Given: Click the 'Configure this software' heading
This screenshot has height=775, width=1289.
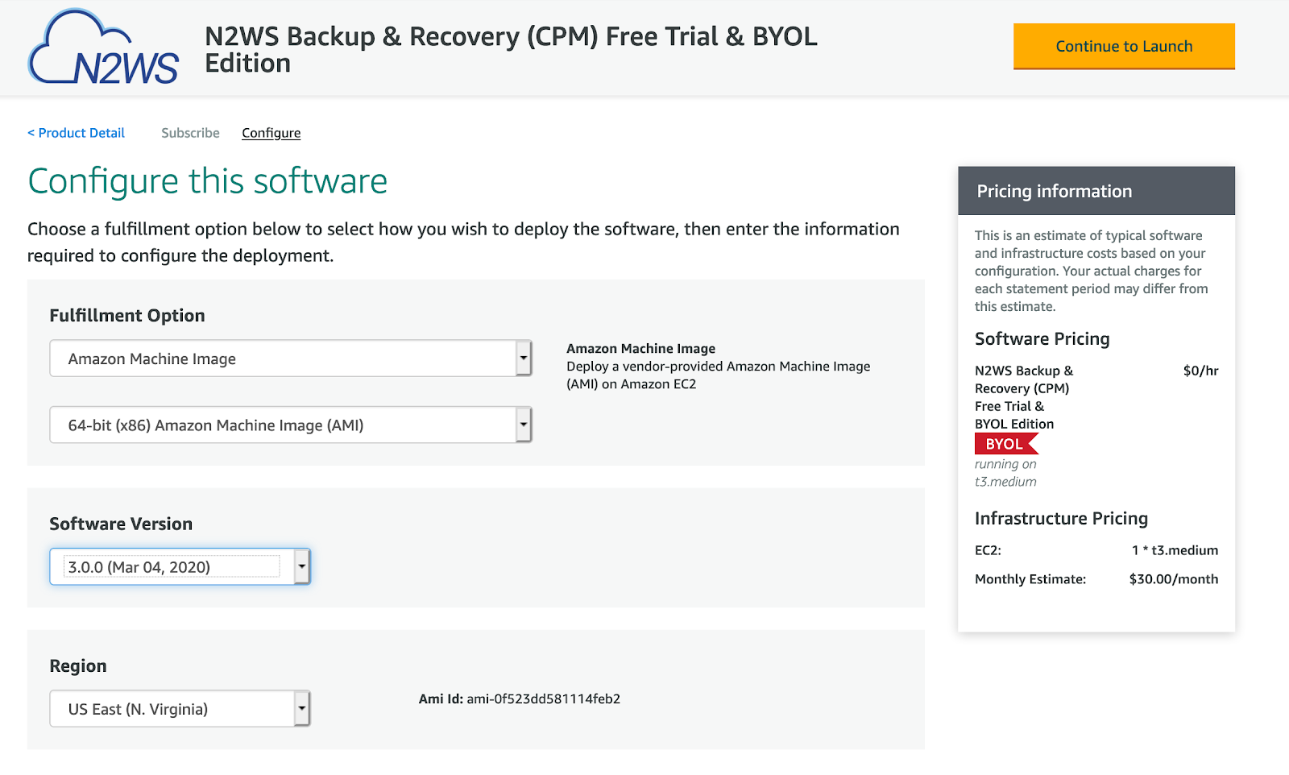Looking at the screenshot, I should pos(208,182).
